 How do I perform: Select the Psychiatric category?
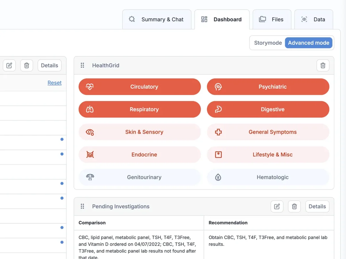point(268,87)
